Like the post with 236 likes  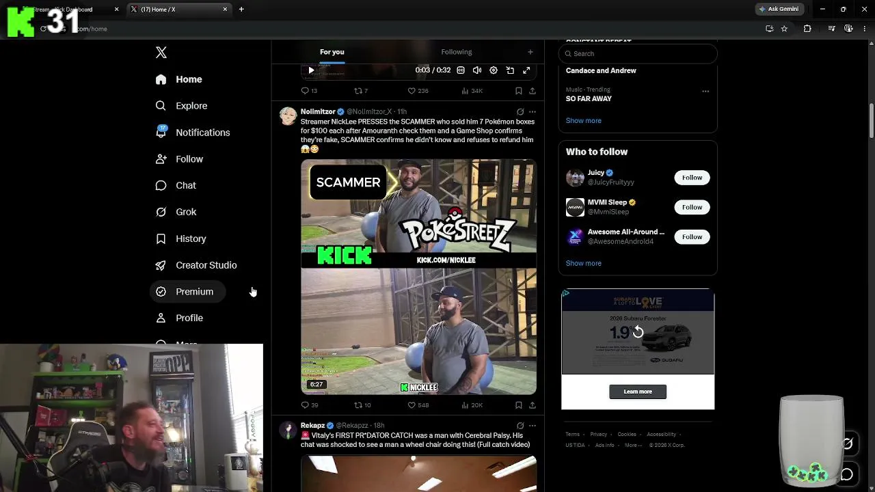[x=418, y=91]
